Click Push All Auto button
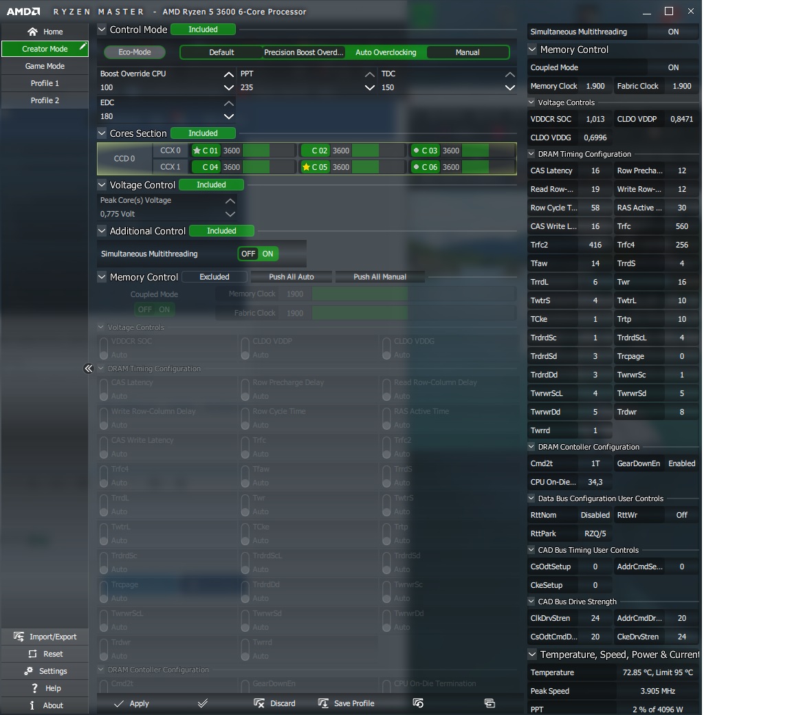The image size is (792, 715). tap(291, 276)
